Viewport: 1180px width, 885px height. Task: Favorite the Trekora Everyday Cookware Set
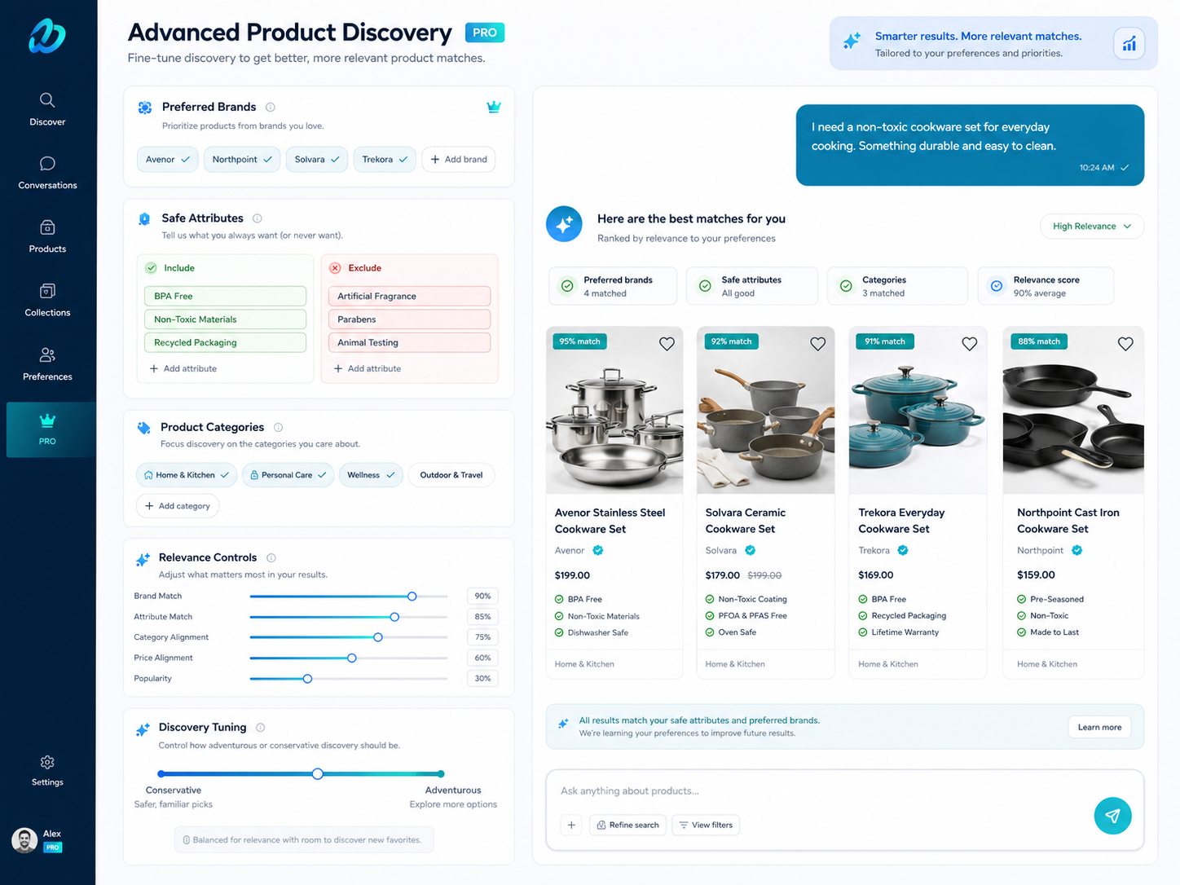click(970, 344)
